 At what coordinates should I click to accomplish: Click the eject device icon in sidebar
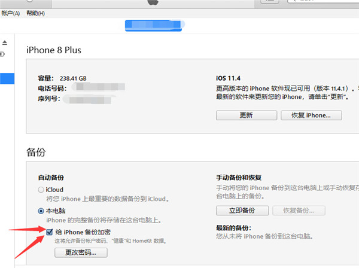5,42
